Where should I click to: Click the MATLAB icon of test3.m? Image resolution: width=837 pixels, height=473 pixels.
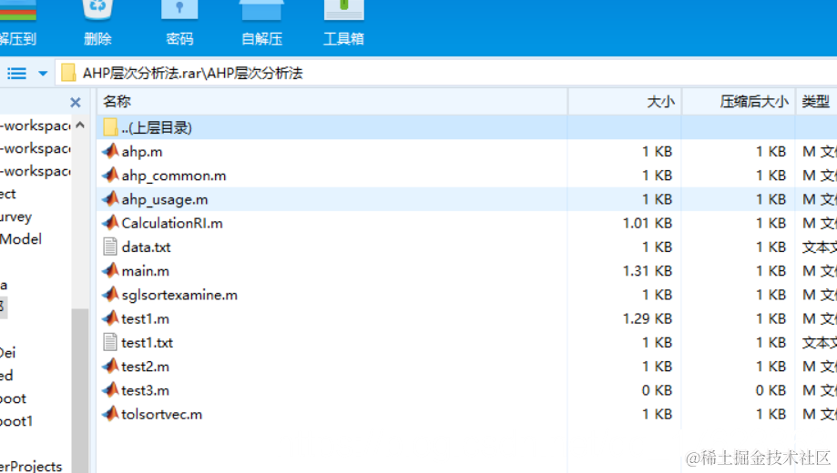pyautogui.click(x=110, y=390)
